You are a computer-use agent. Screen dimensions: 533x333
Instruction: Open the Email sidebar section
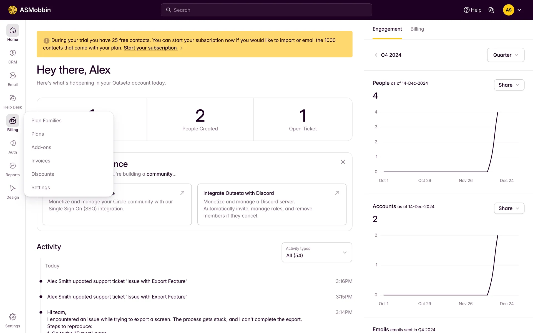coord(12,76)
